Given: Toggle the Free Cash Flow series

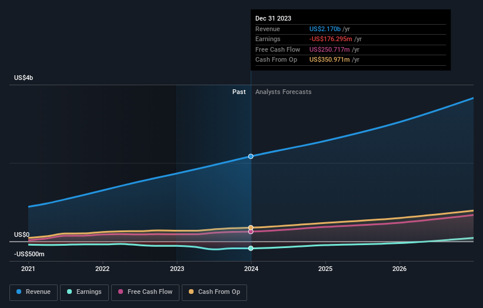Looking at the screenshot, I should [x=145, y=292].
